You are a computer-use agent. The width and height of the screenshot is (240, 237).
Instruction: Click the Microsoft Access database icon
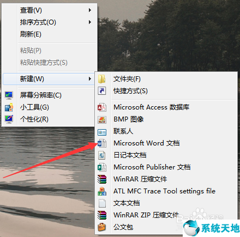pos(102,107)
